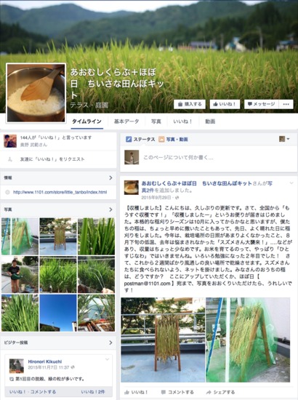Expand the 写真 sidebar section chevron
Screen dimensions: 298x400
click(110, 209)
